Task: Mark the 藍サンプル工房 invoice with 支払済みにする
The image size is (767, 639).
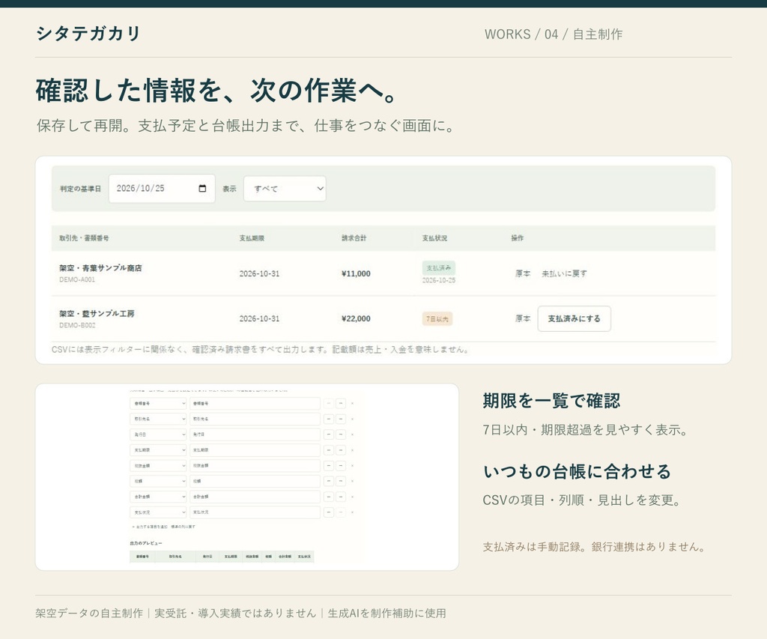Action: point(575,318)
